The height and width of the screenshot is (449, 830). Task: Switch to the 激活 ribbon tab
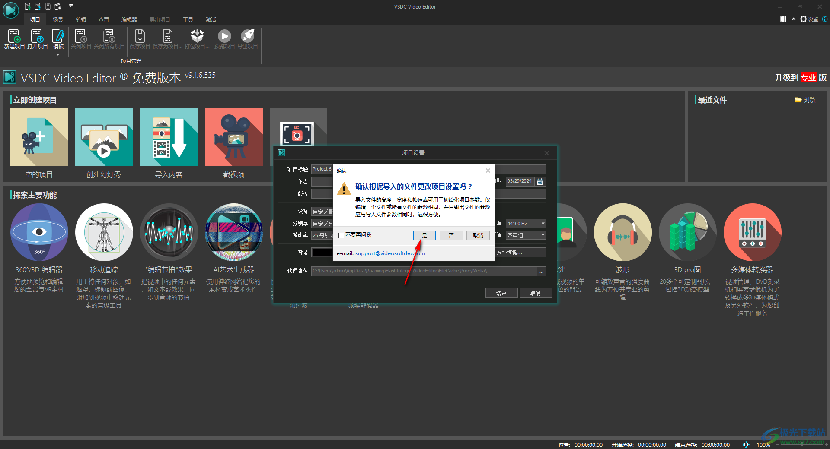point(211,19)
